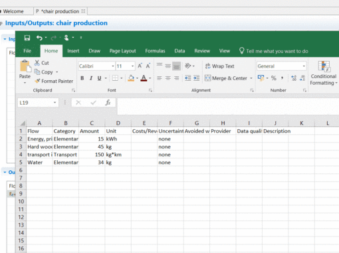Open Customize Quick Access Toolbar menu
Image resolution: width=339 pixels, height=253 pixels.
81,38
